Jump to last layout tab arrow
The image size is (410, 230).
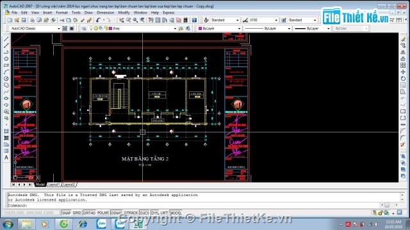[x=30, y=185]
